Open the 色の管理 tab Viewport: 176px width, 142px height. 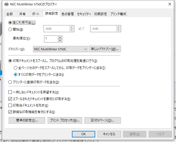(x=68, y=14)
